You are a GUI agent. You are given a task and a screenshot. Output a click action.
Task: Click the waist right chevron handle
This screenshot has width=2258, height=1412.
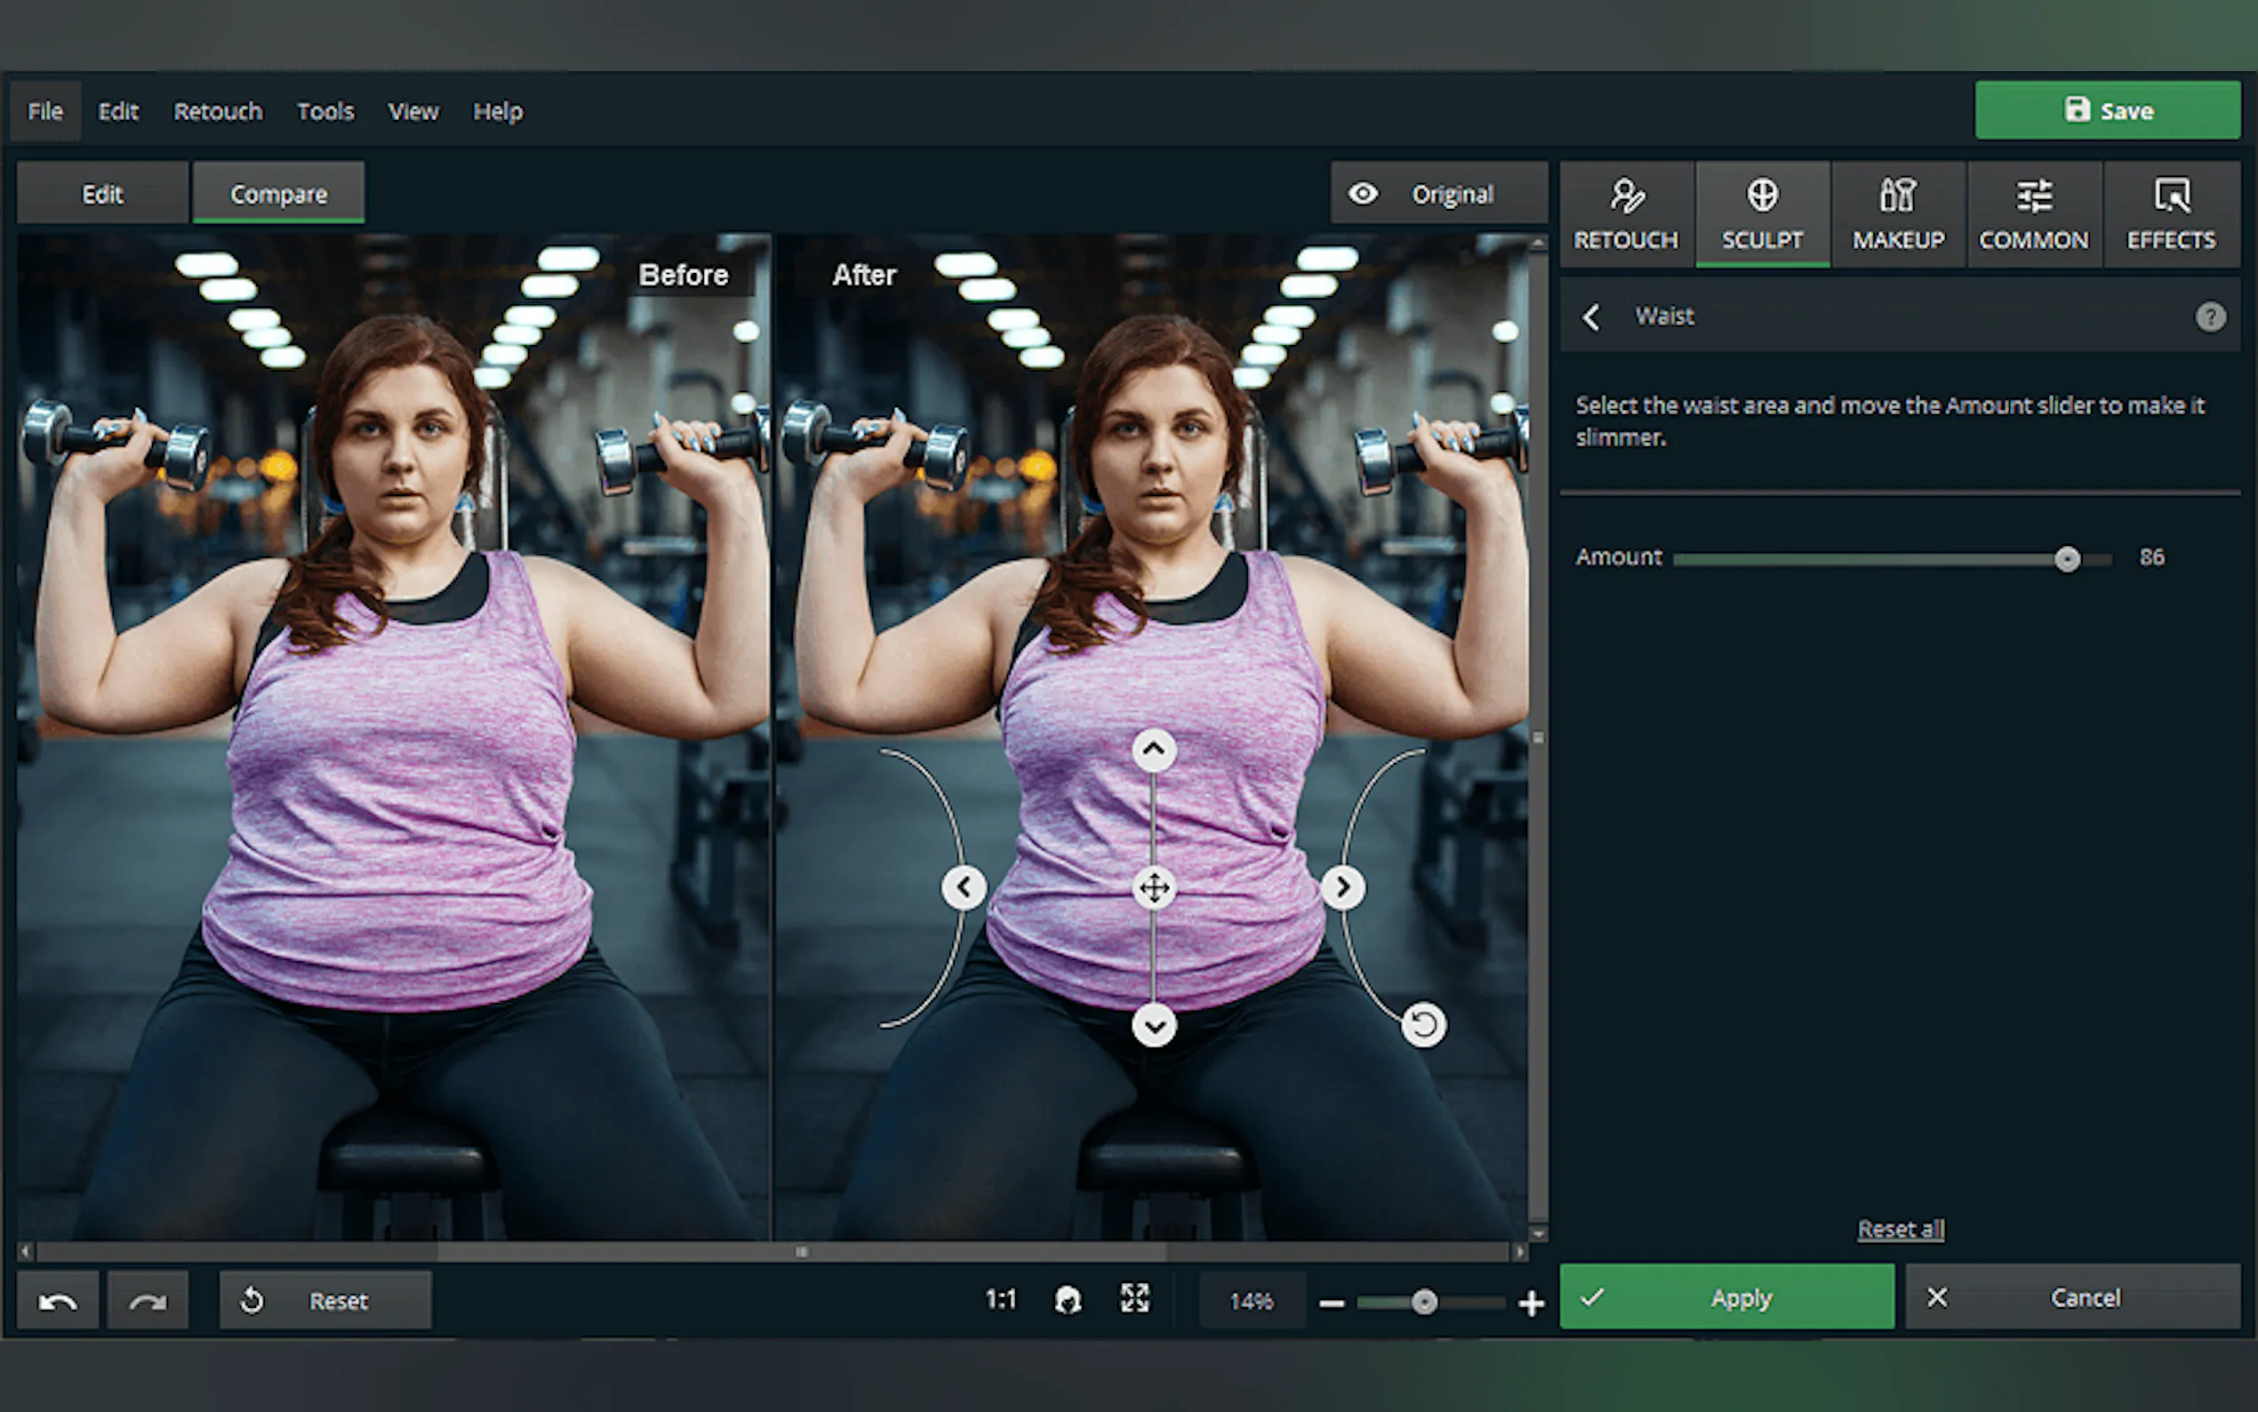coord(1342,887)
